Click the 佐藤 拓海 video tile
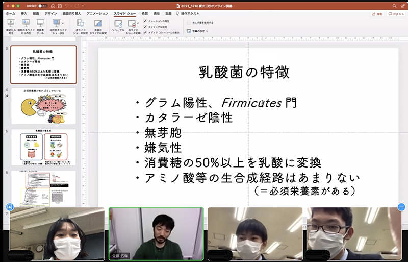The height and width of the screenshot is (262, 408). 156,234
